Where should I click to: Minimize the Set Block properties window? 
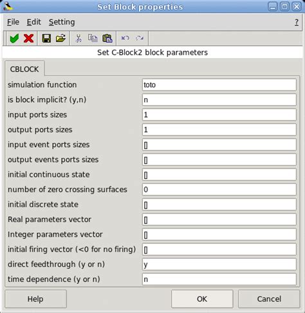point(273,6)
